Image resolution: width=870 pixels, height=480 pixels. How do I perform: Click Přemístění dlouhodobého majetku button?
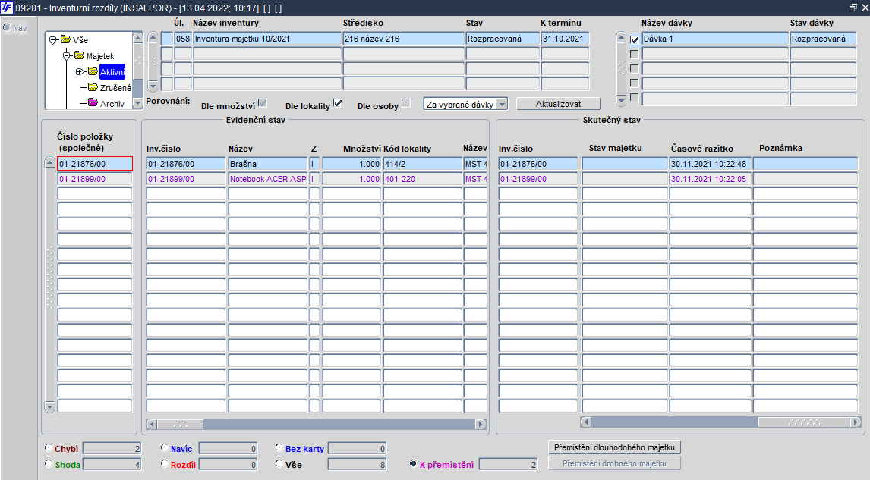click(614, 447)
